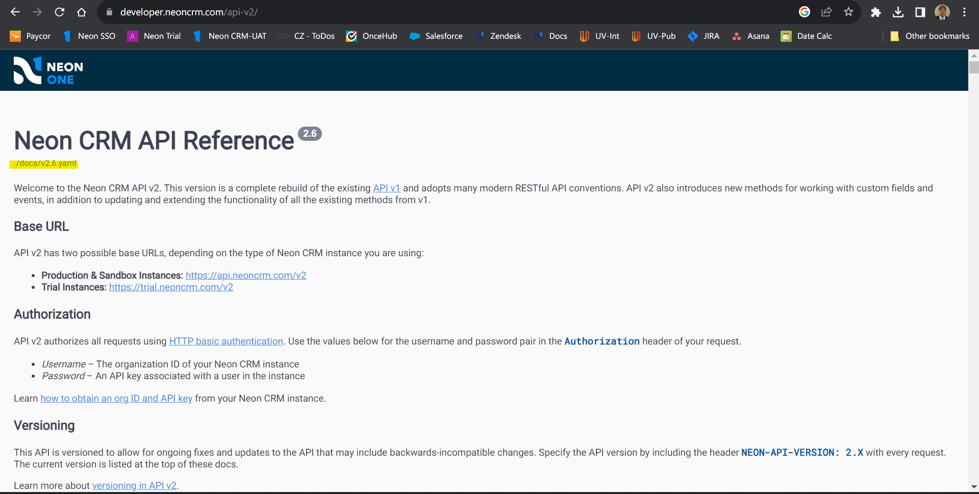Open the OnceHub bookmark

click(x=371, y=36)
